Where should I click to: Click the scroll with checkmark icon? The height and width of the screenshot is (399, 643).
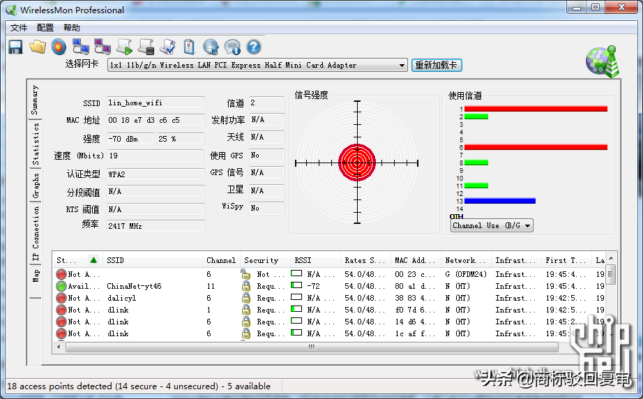(167, 47)
